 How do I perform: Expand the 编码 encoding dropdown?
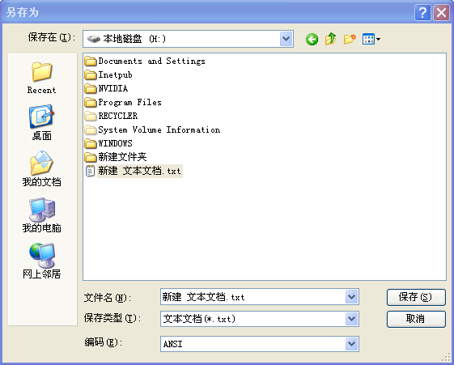tap(351, 344)
